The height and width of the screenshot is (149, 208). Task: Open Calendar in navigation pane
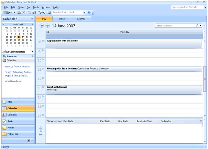coord(18,108)
